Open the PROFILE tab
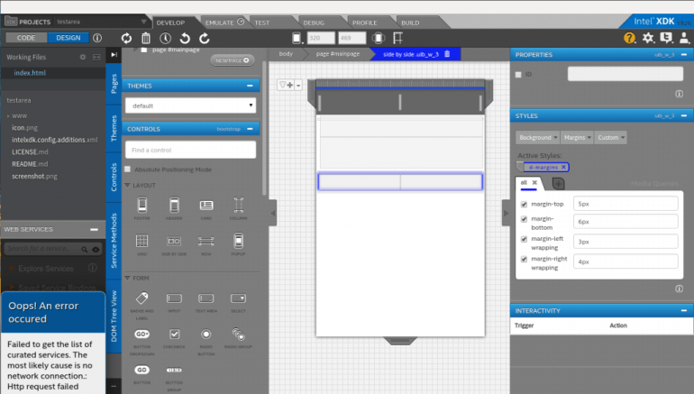The width and height of the screenshot is (694, 394). [x=365, y=23]
